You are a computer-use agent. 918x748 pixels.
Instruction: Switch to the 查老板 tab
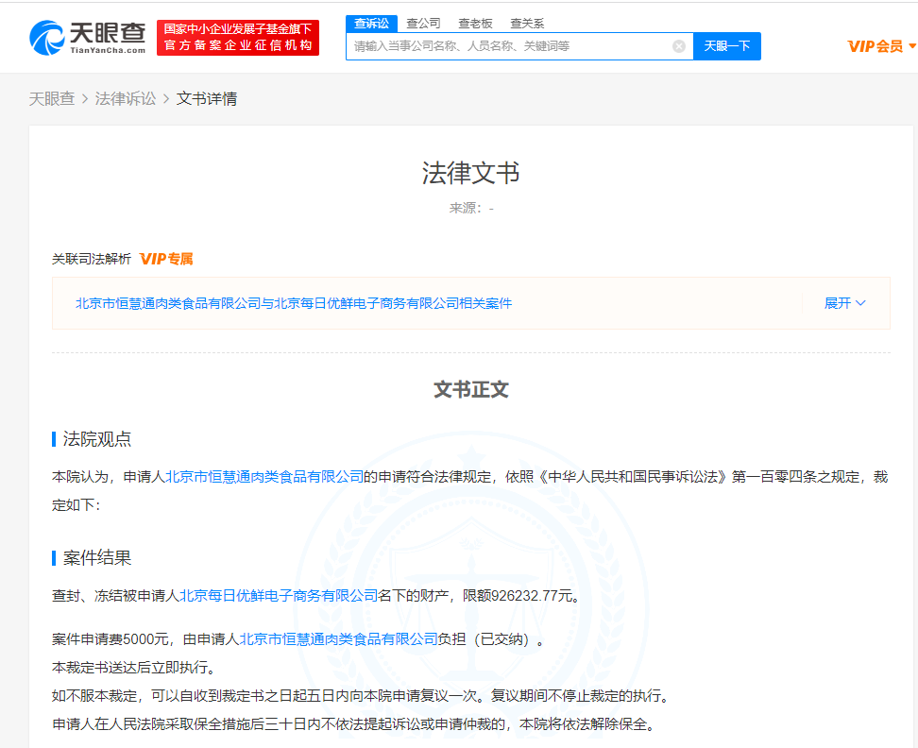tap(475, 24)
